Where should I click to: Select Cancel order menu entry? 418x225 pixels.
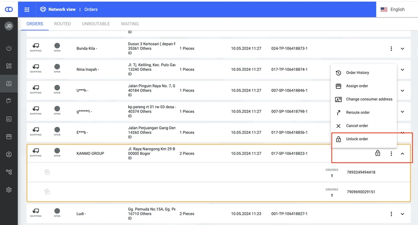[357, 126]
